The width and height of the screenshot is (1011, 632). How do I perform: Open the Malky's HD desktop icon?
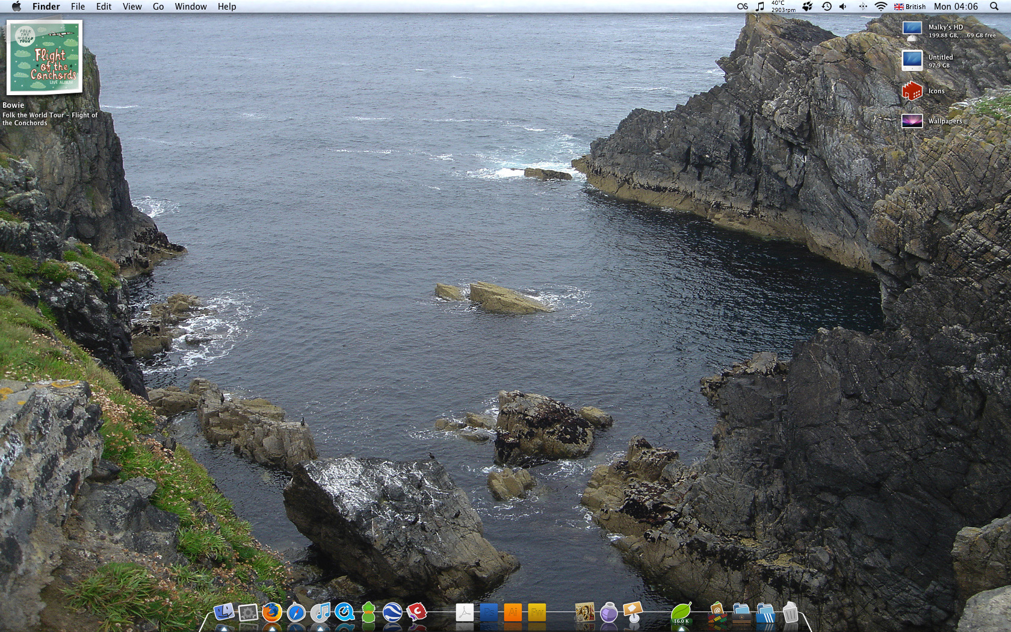tap(912, 28)
